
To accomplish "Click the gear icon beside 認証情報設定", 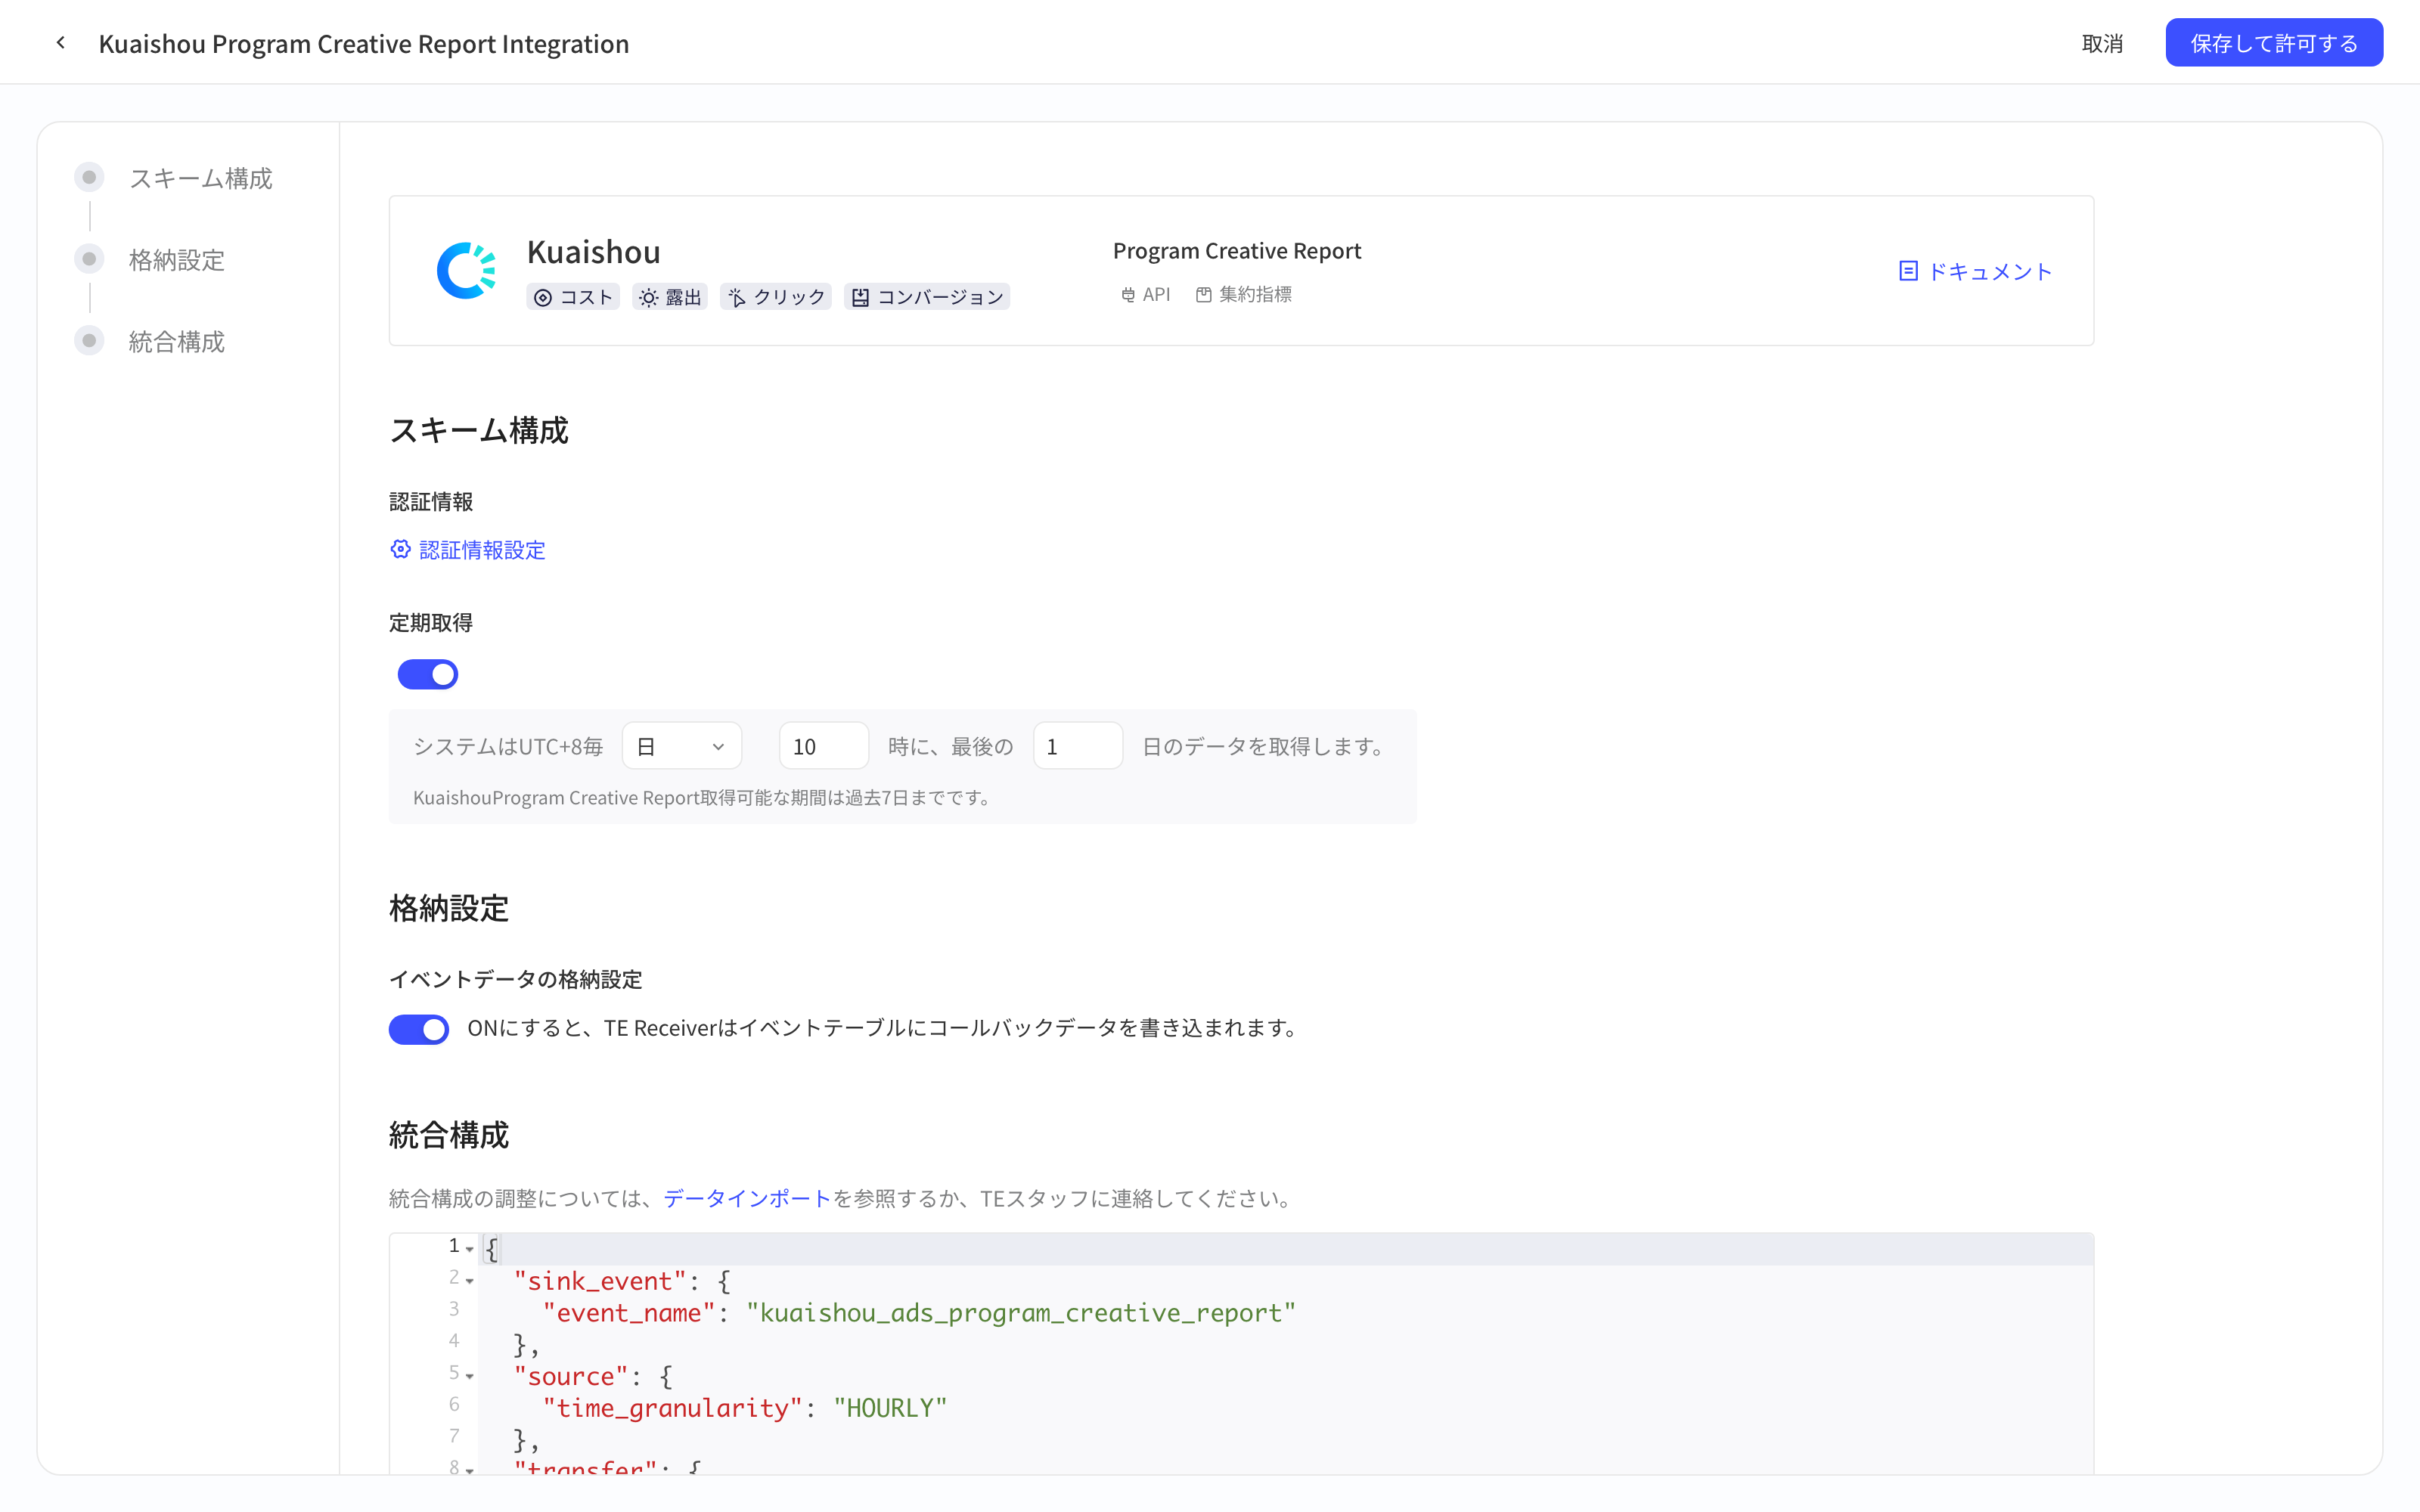I will click(x=400, y=549).
